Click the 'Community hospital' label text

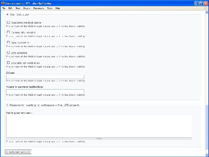(x=23, y=33)
